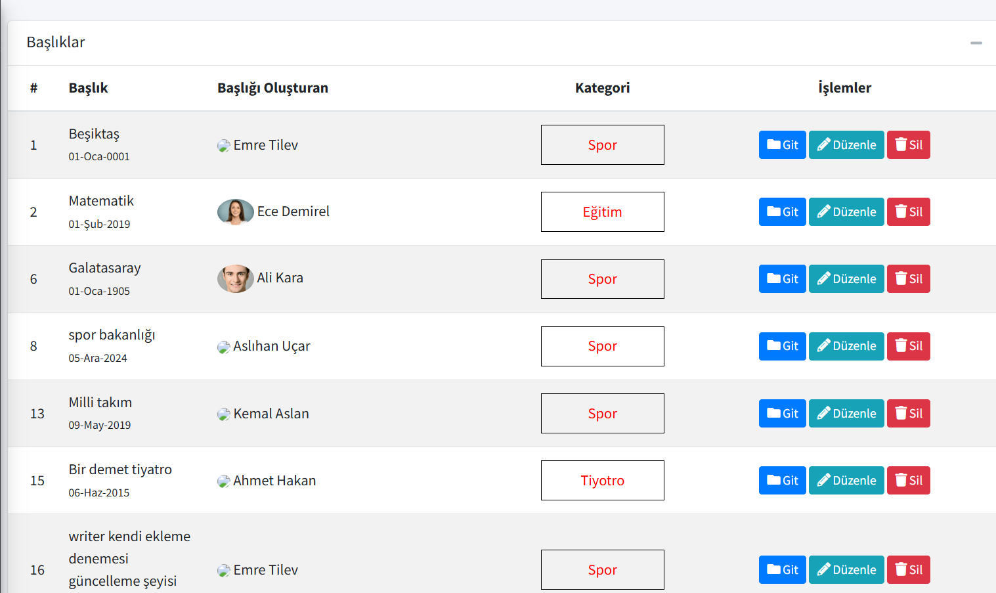This screenshot has height=593, width=996.
Task: Delete the Galatasaray entry with Sil
Action: coord(908,279)
